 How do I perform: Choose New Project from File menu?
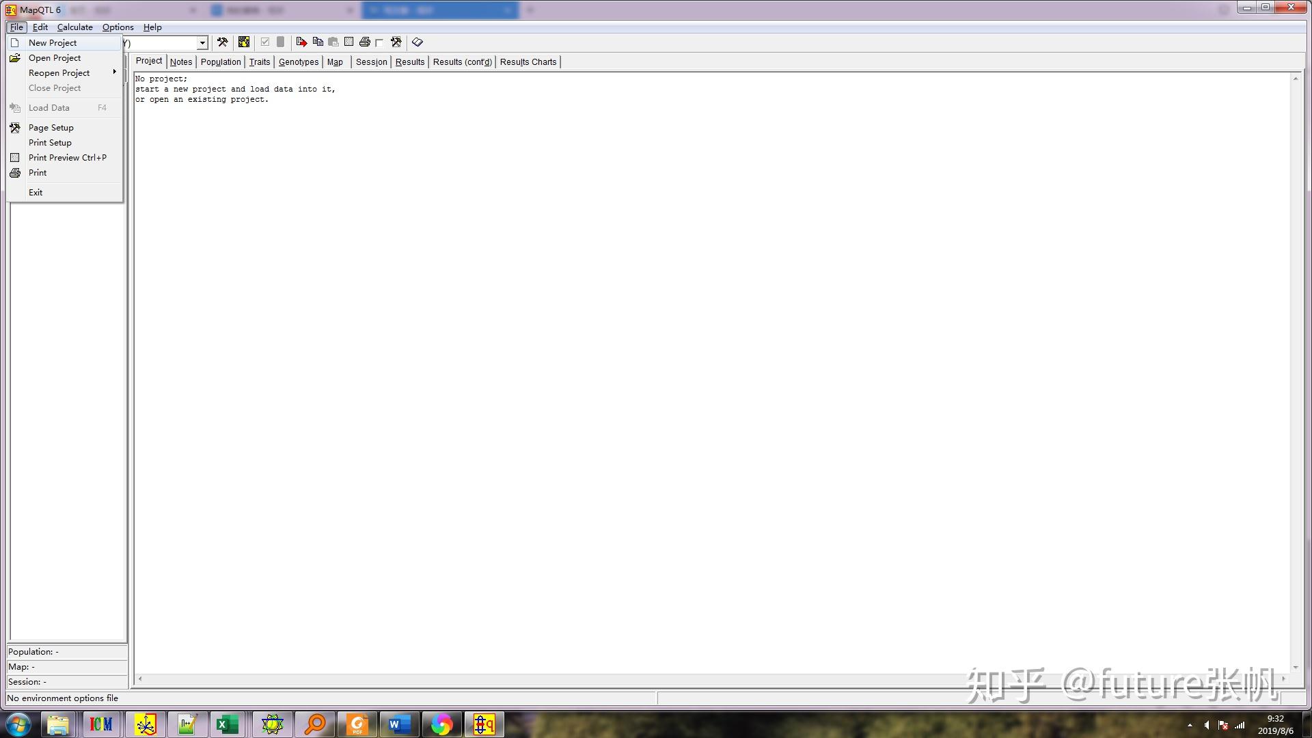pyautogui.click(x=53, y=43)
